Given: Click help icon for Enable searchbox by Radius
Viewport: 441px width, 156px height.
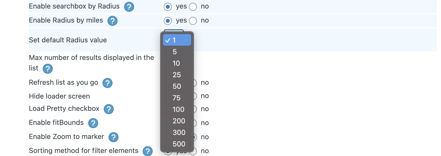Looking at the screenshot, I should pos(129,7).
